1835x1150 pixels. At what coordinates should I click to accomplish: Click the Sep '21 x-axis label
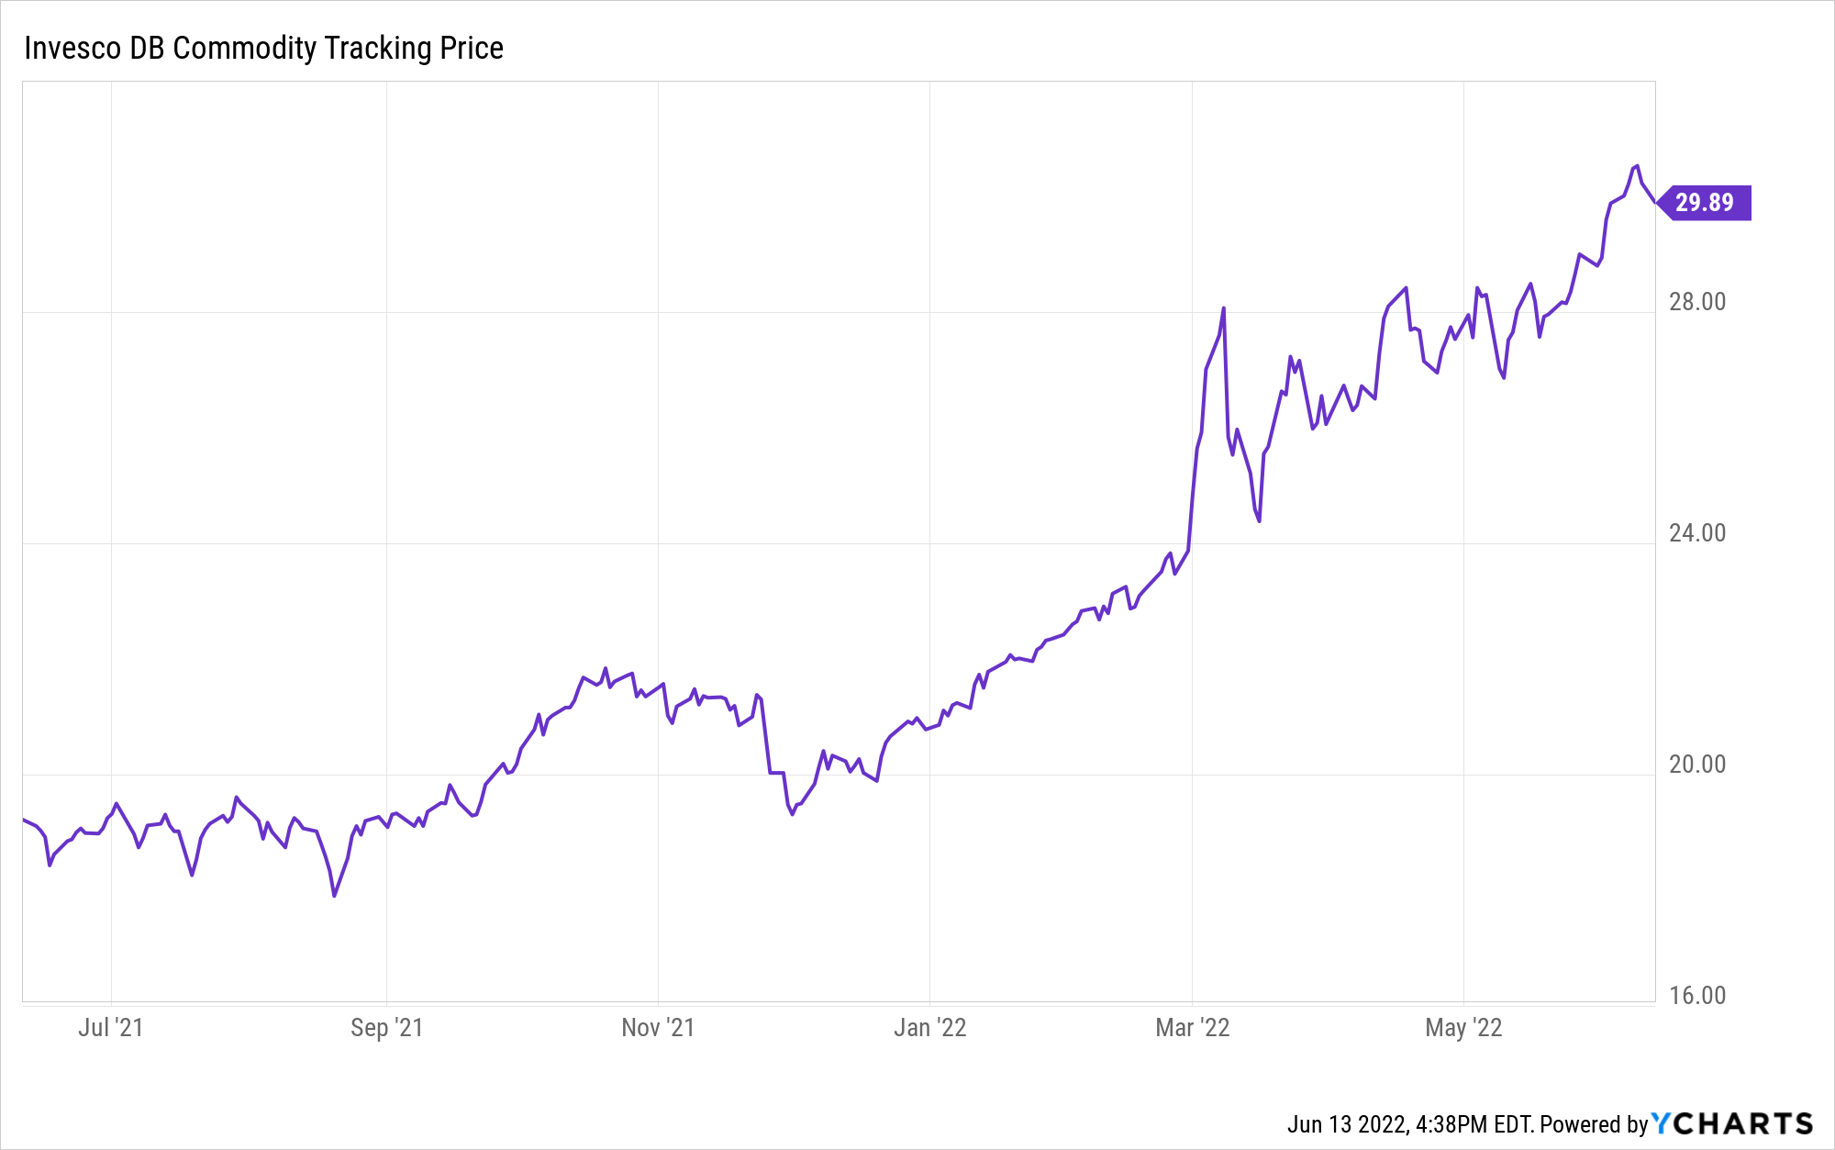(x=386, y=1027)
